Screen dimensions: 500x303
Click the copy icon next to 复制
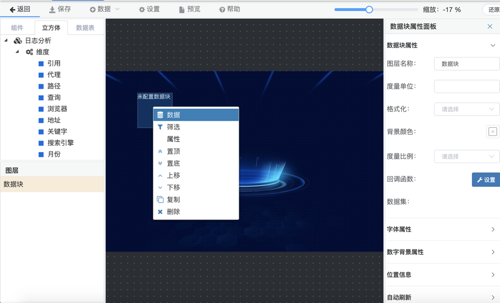tap(160, 200)
